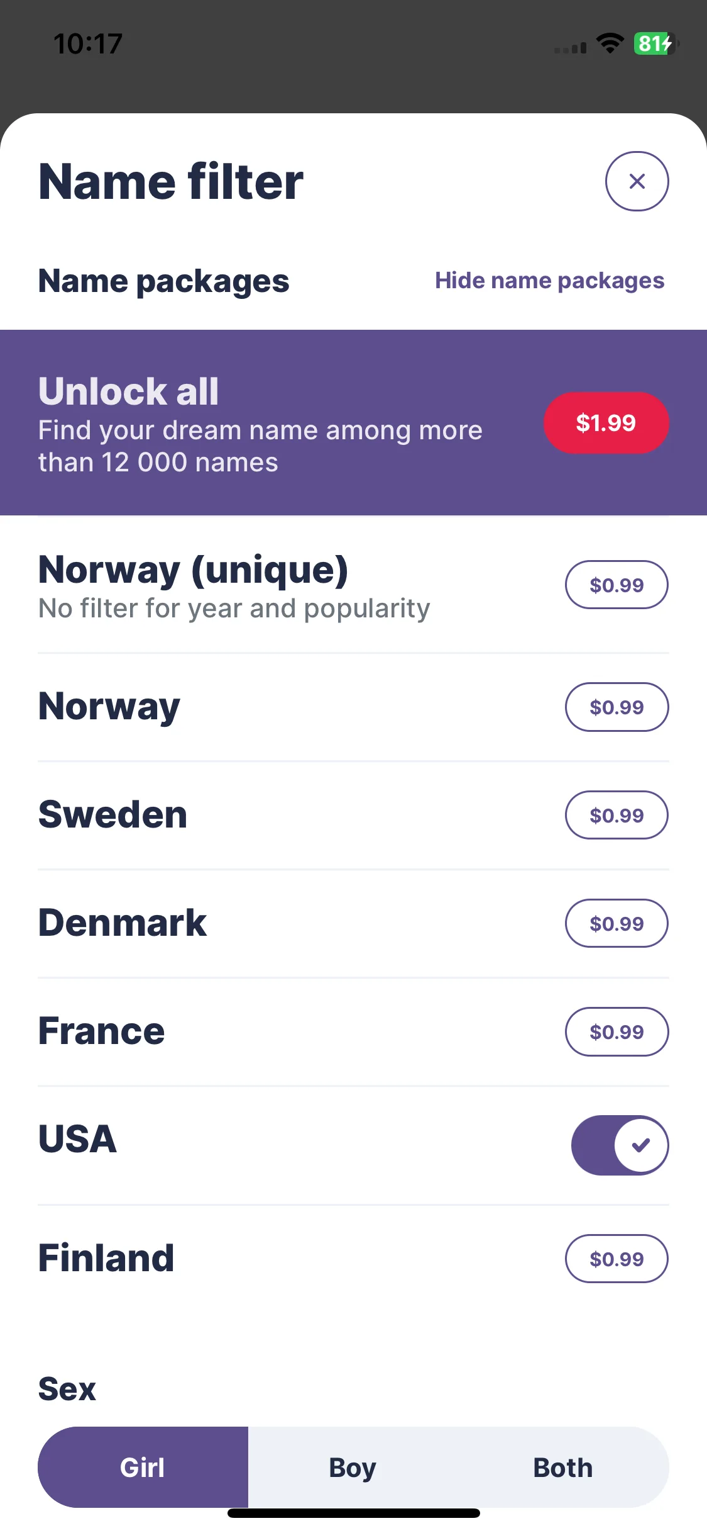Viewport: 707px width, 1533px height.
Task: Close the Name filter sheet
Action: [x=637, y=181]
